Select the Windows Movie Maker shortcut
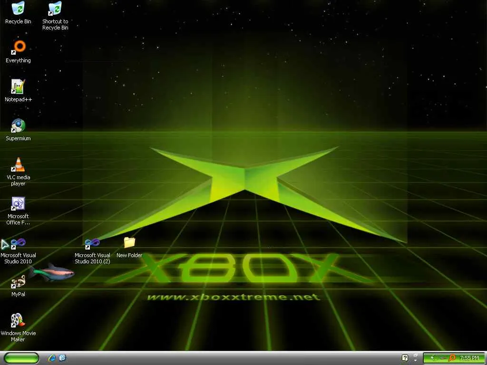The image size is (487, 365). (18, 327)
